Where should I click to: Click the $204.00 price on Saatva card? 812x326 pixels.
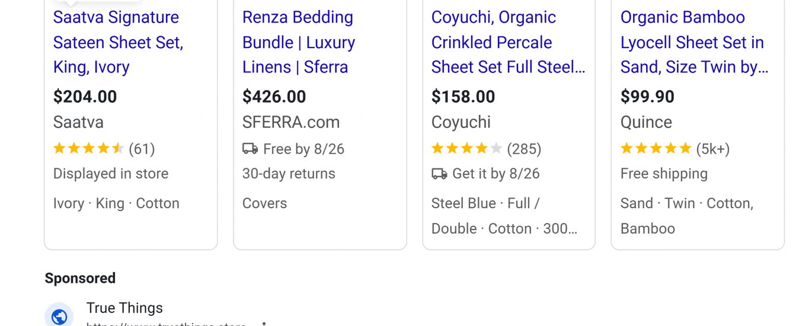(85, 97)
